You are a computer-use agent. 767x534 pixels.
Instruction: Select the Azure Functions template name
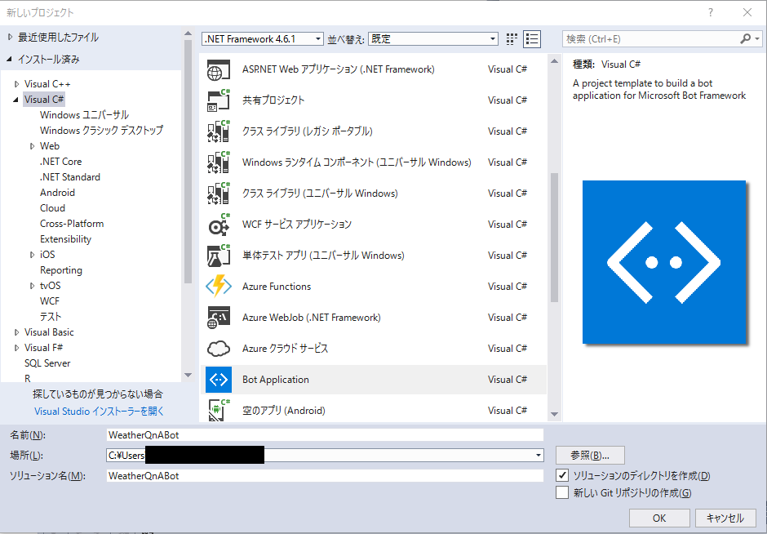(x=277, y=287)
